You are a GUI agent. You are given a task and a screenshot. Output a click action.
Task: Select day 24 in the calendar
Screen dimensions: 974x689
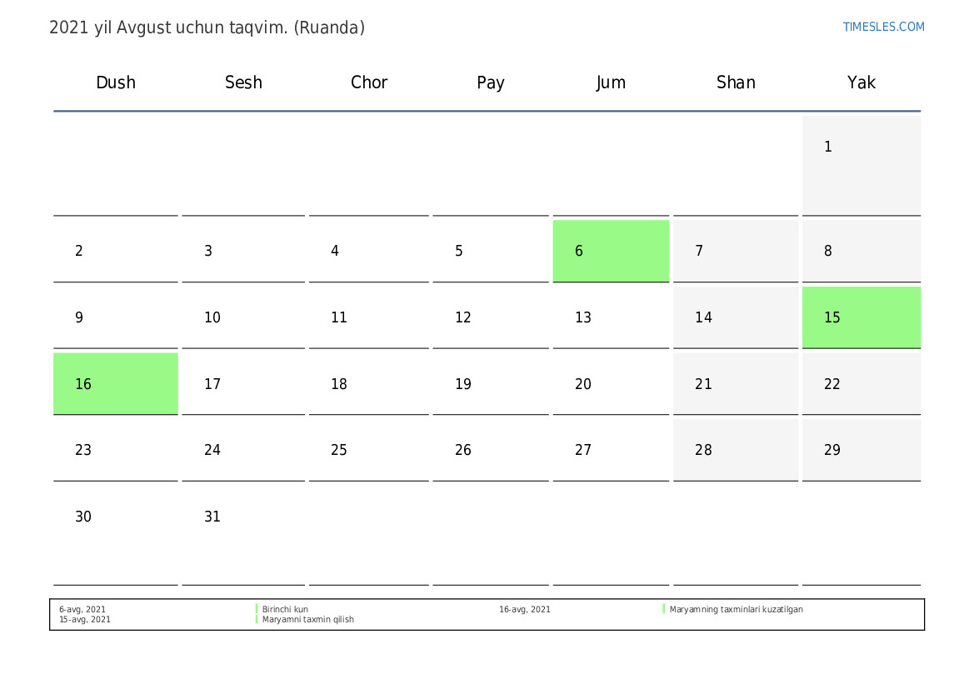(243, 450)
